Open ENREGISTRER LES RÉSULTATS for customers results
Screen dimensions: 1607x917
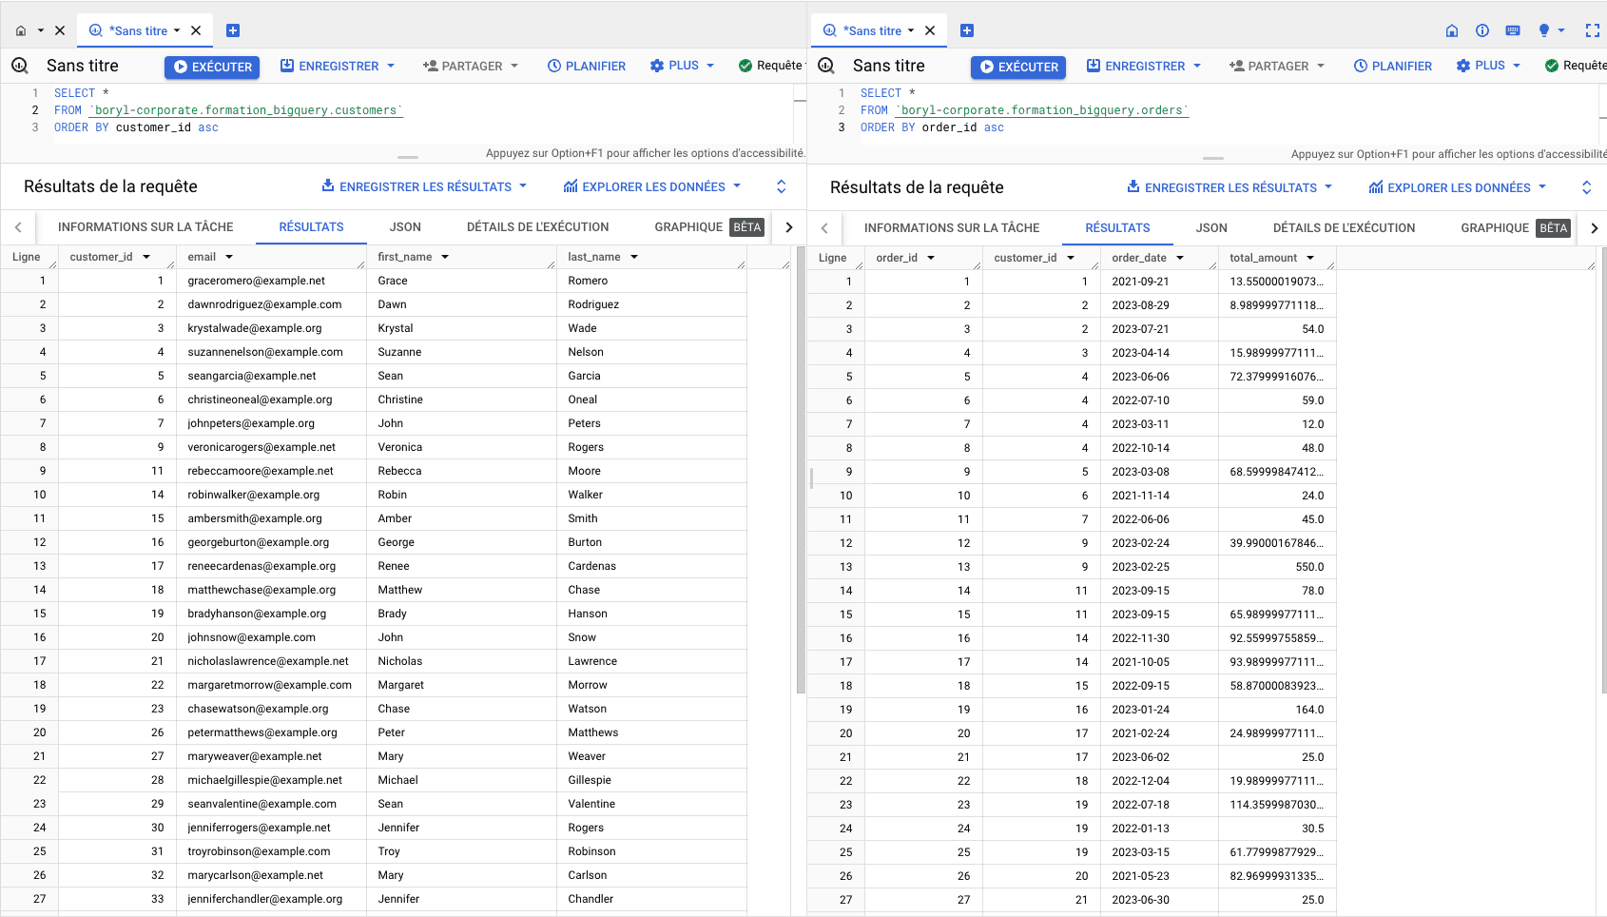[424, 186]
